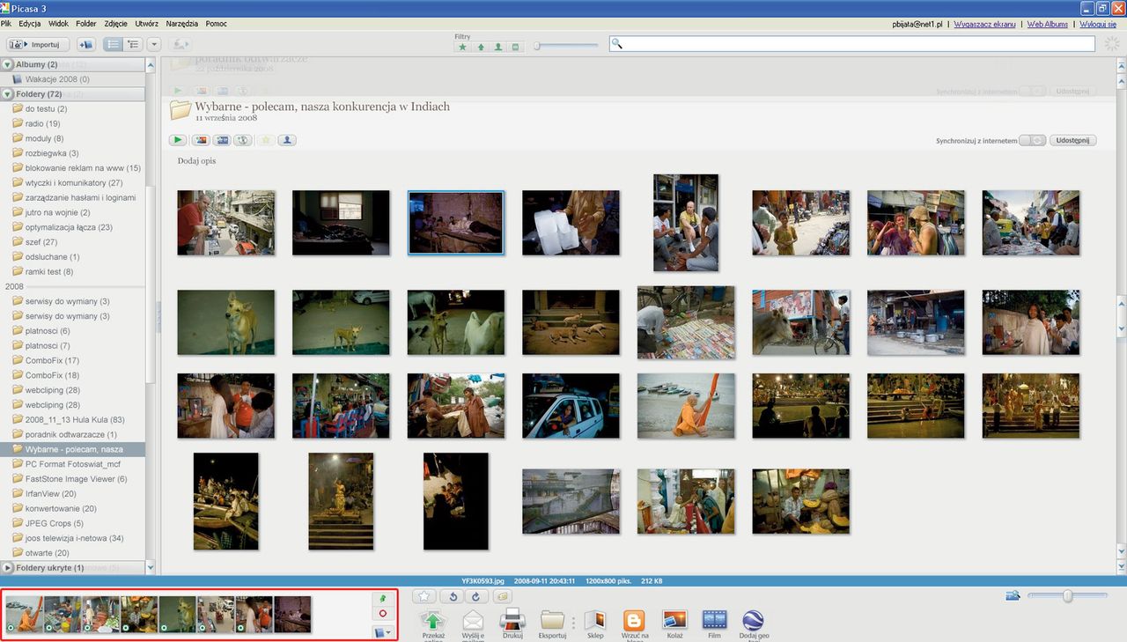
Task: Open the Edycja menu
Action: (30, 24)
